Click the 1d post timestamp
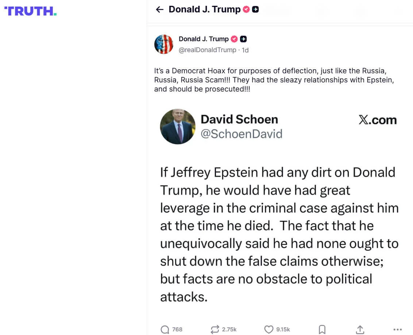The width and height of the screenshot is (413, 335). (245, 50)
